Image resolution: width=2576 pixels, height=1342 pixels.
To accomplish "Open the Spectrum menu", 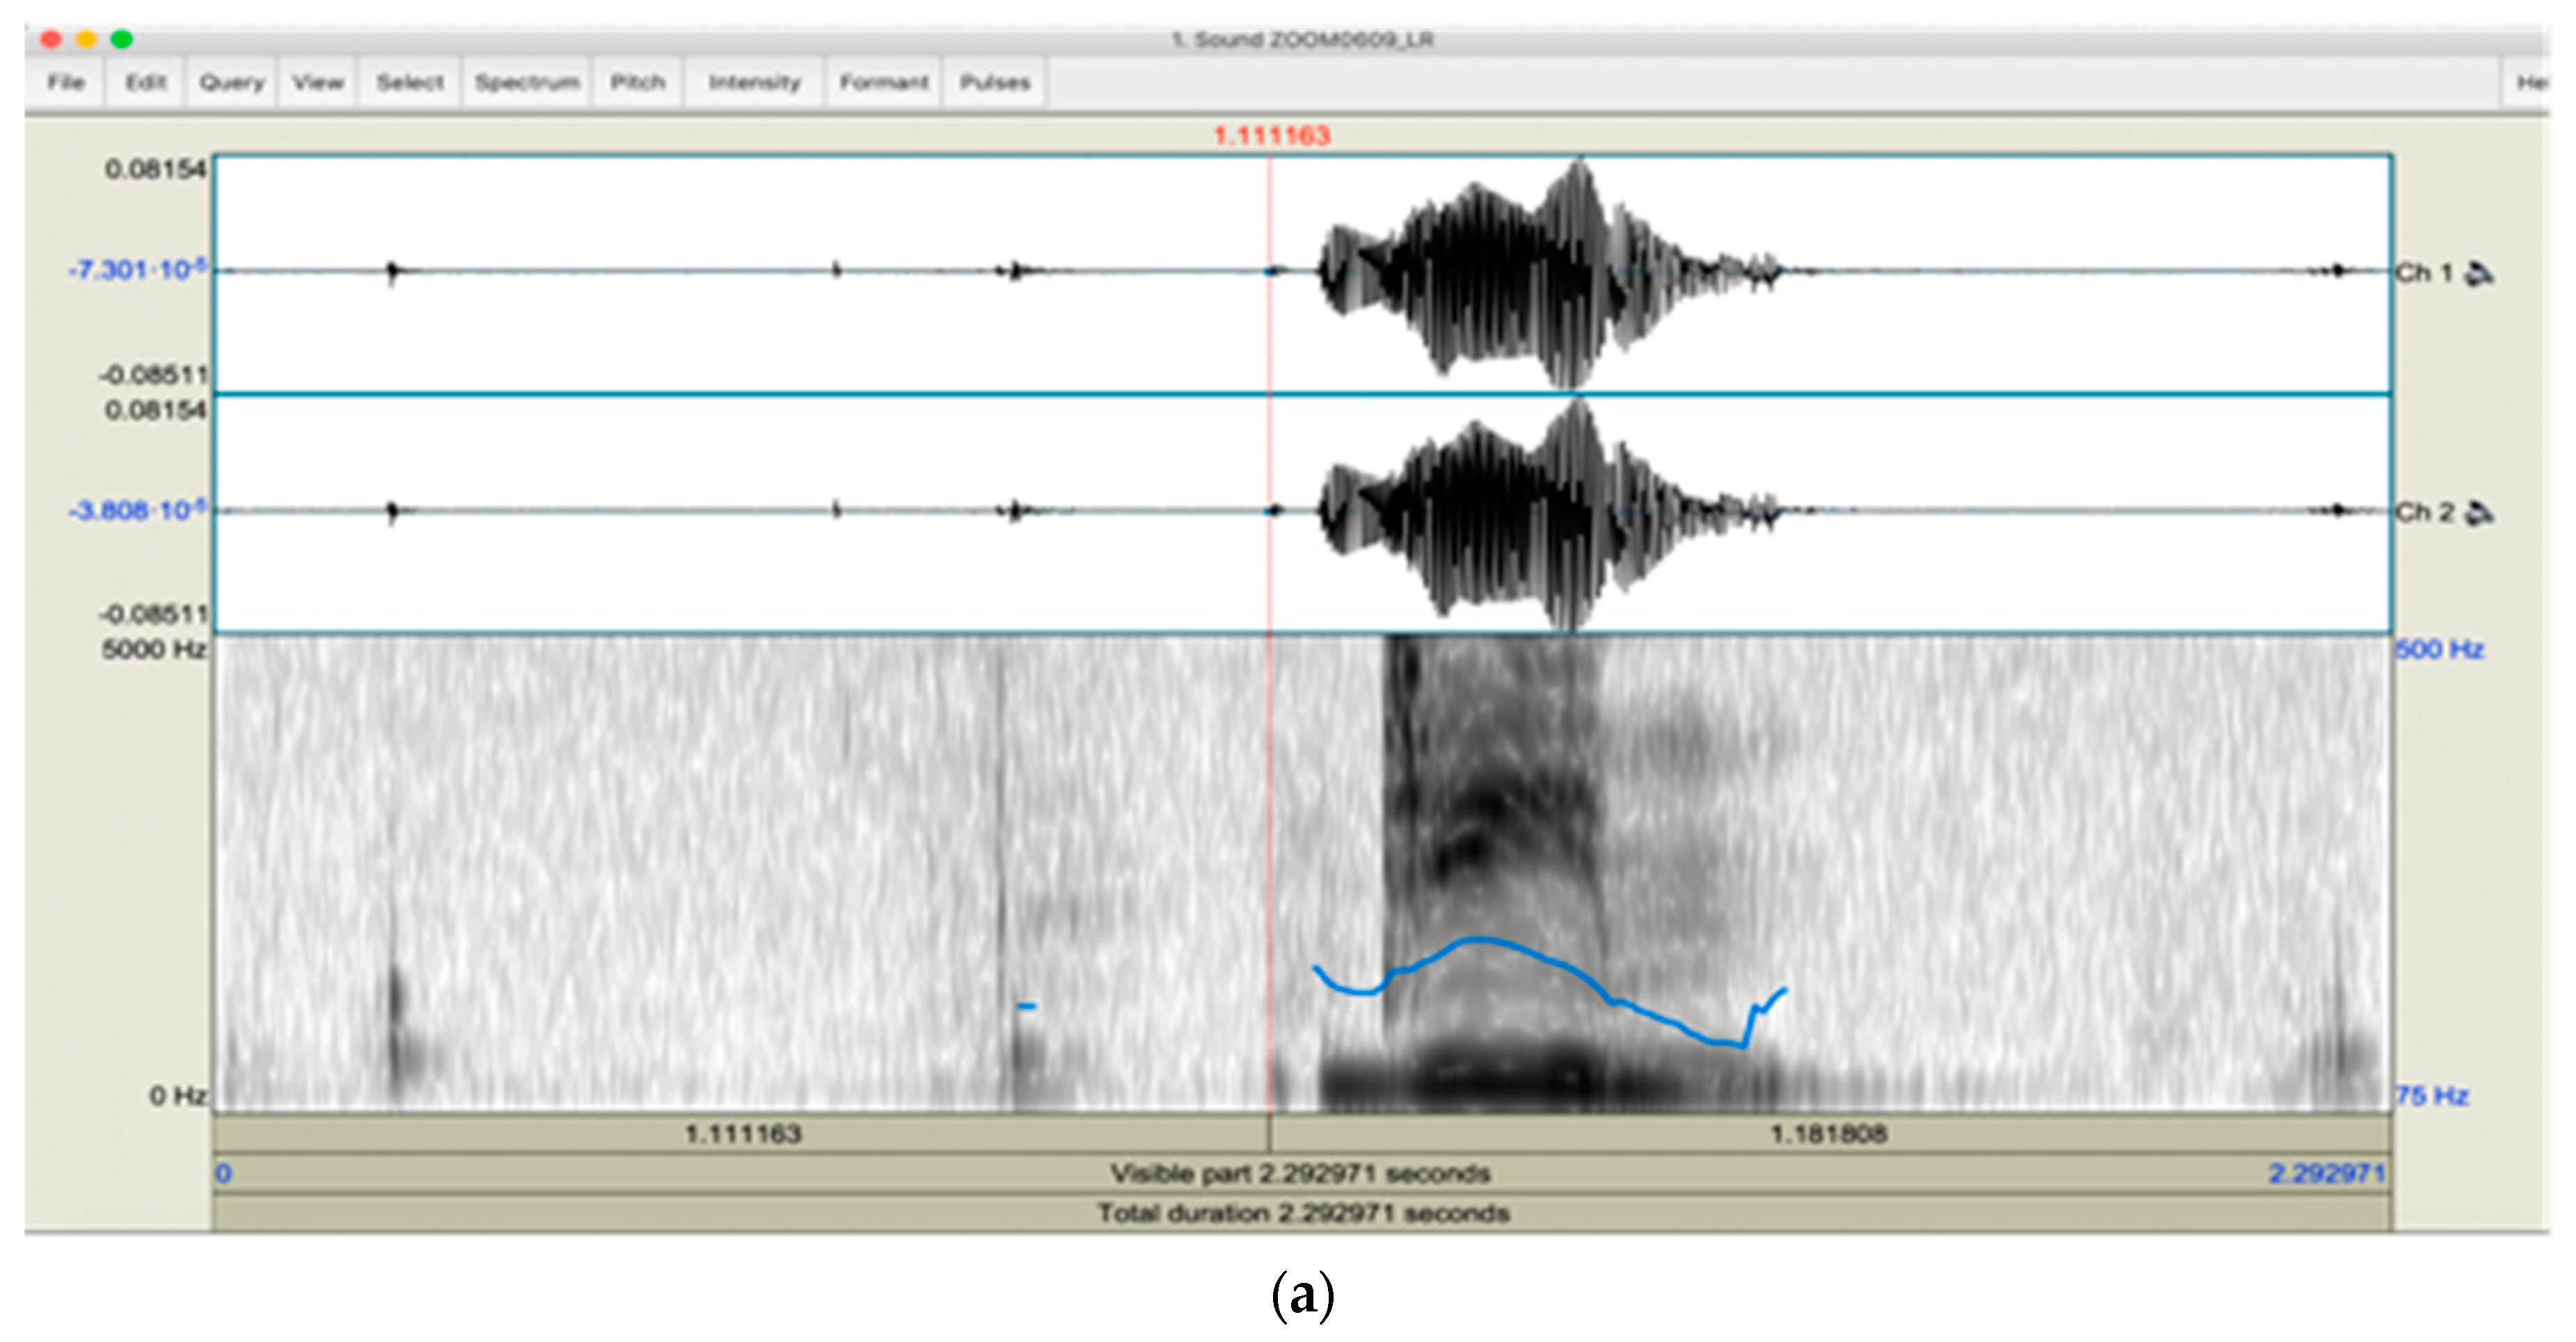I will [x=527, y=82].
